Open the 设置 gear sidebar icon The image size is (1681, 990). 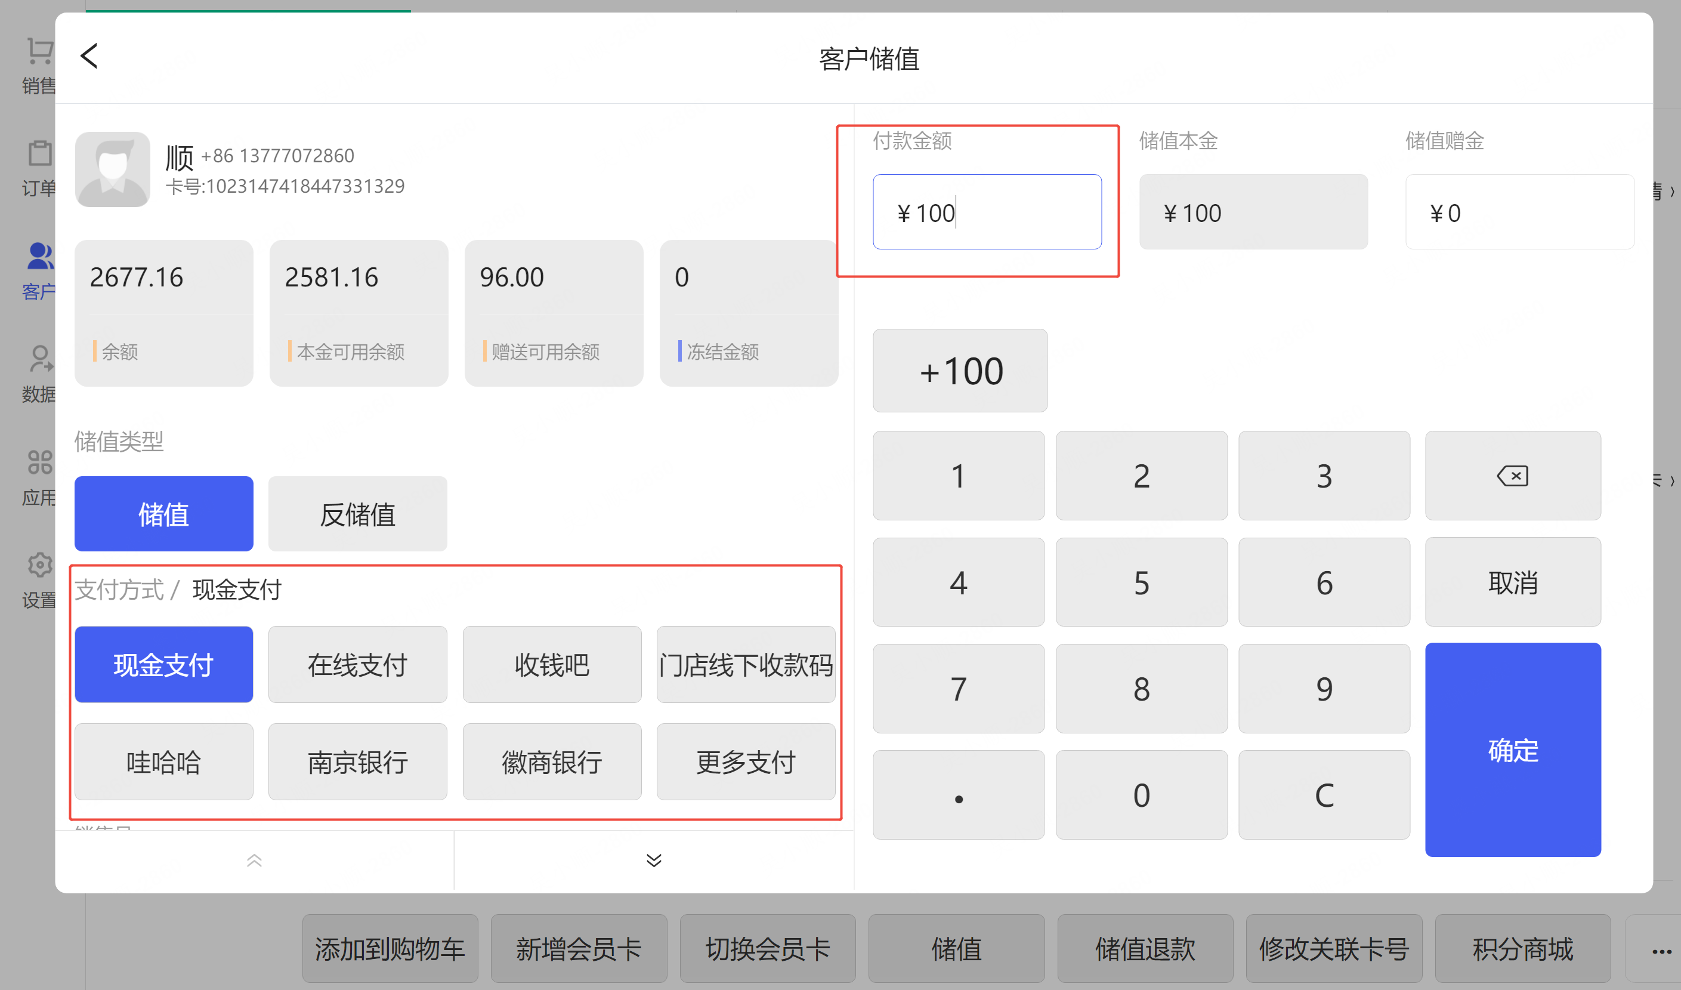(x=39, y=565)
